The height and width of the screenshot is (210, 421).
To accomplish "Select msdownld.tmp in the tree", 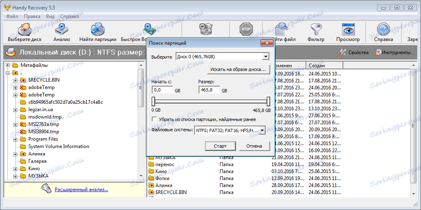I will [x=45, y=117].
